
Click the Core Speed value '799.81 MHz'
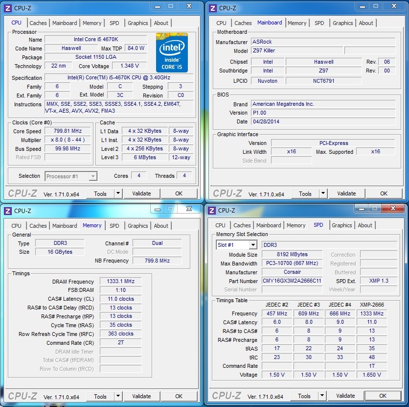[x=68, y=131]
